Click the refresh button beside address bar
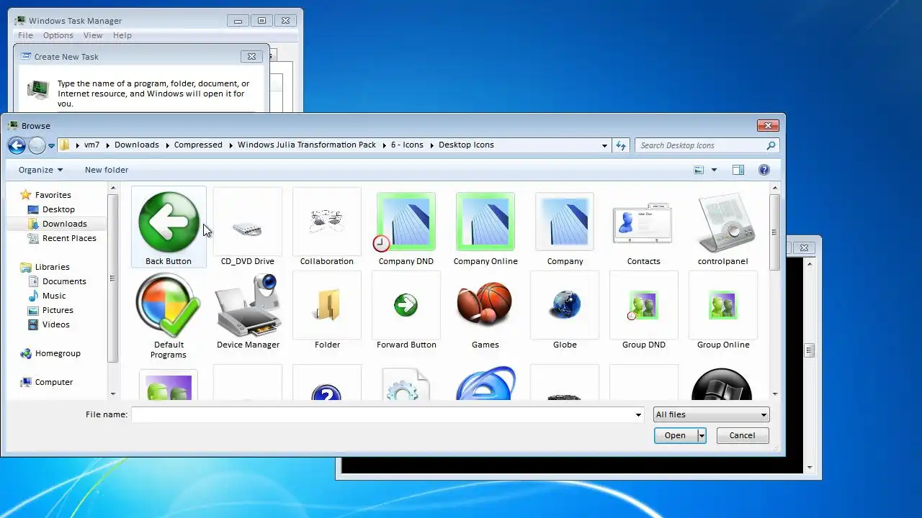 (621, 145)
